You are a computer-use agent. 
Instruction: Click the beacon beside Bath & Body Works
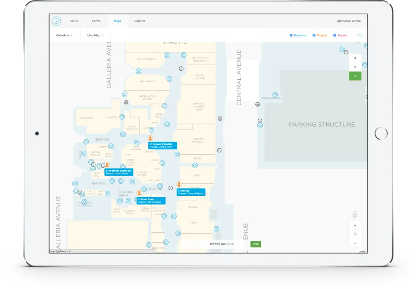point(125,94)
